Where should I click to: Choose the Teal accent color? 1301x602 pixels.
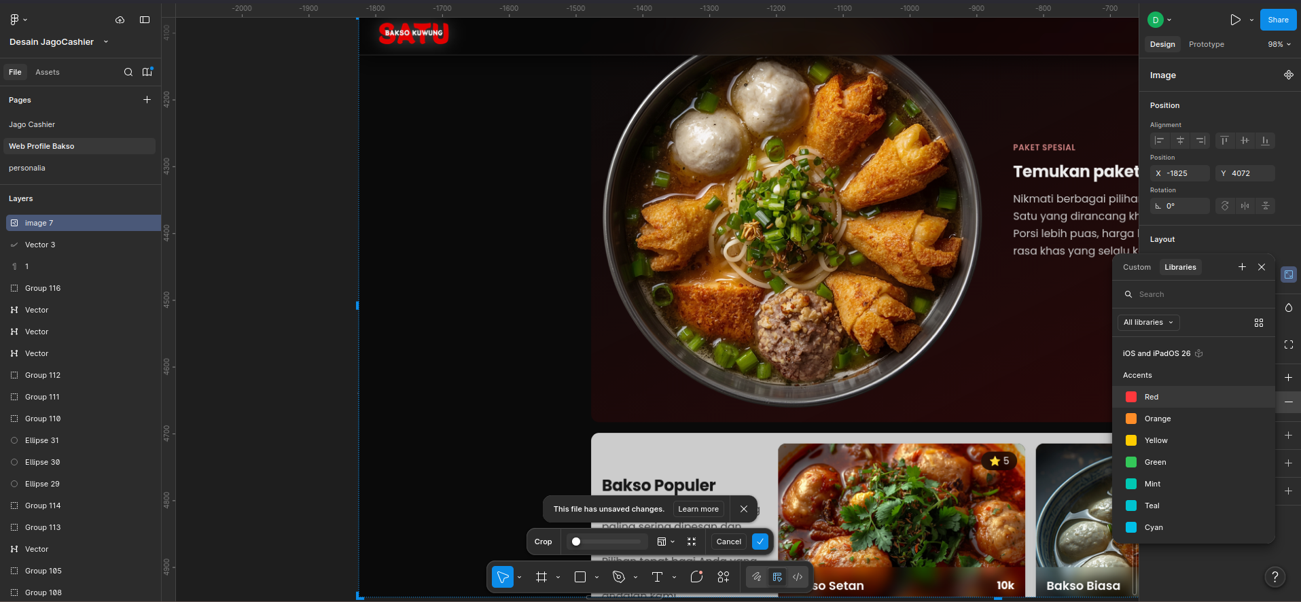(1193, 506)
